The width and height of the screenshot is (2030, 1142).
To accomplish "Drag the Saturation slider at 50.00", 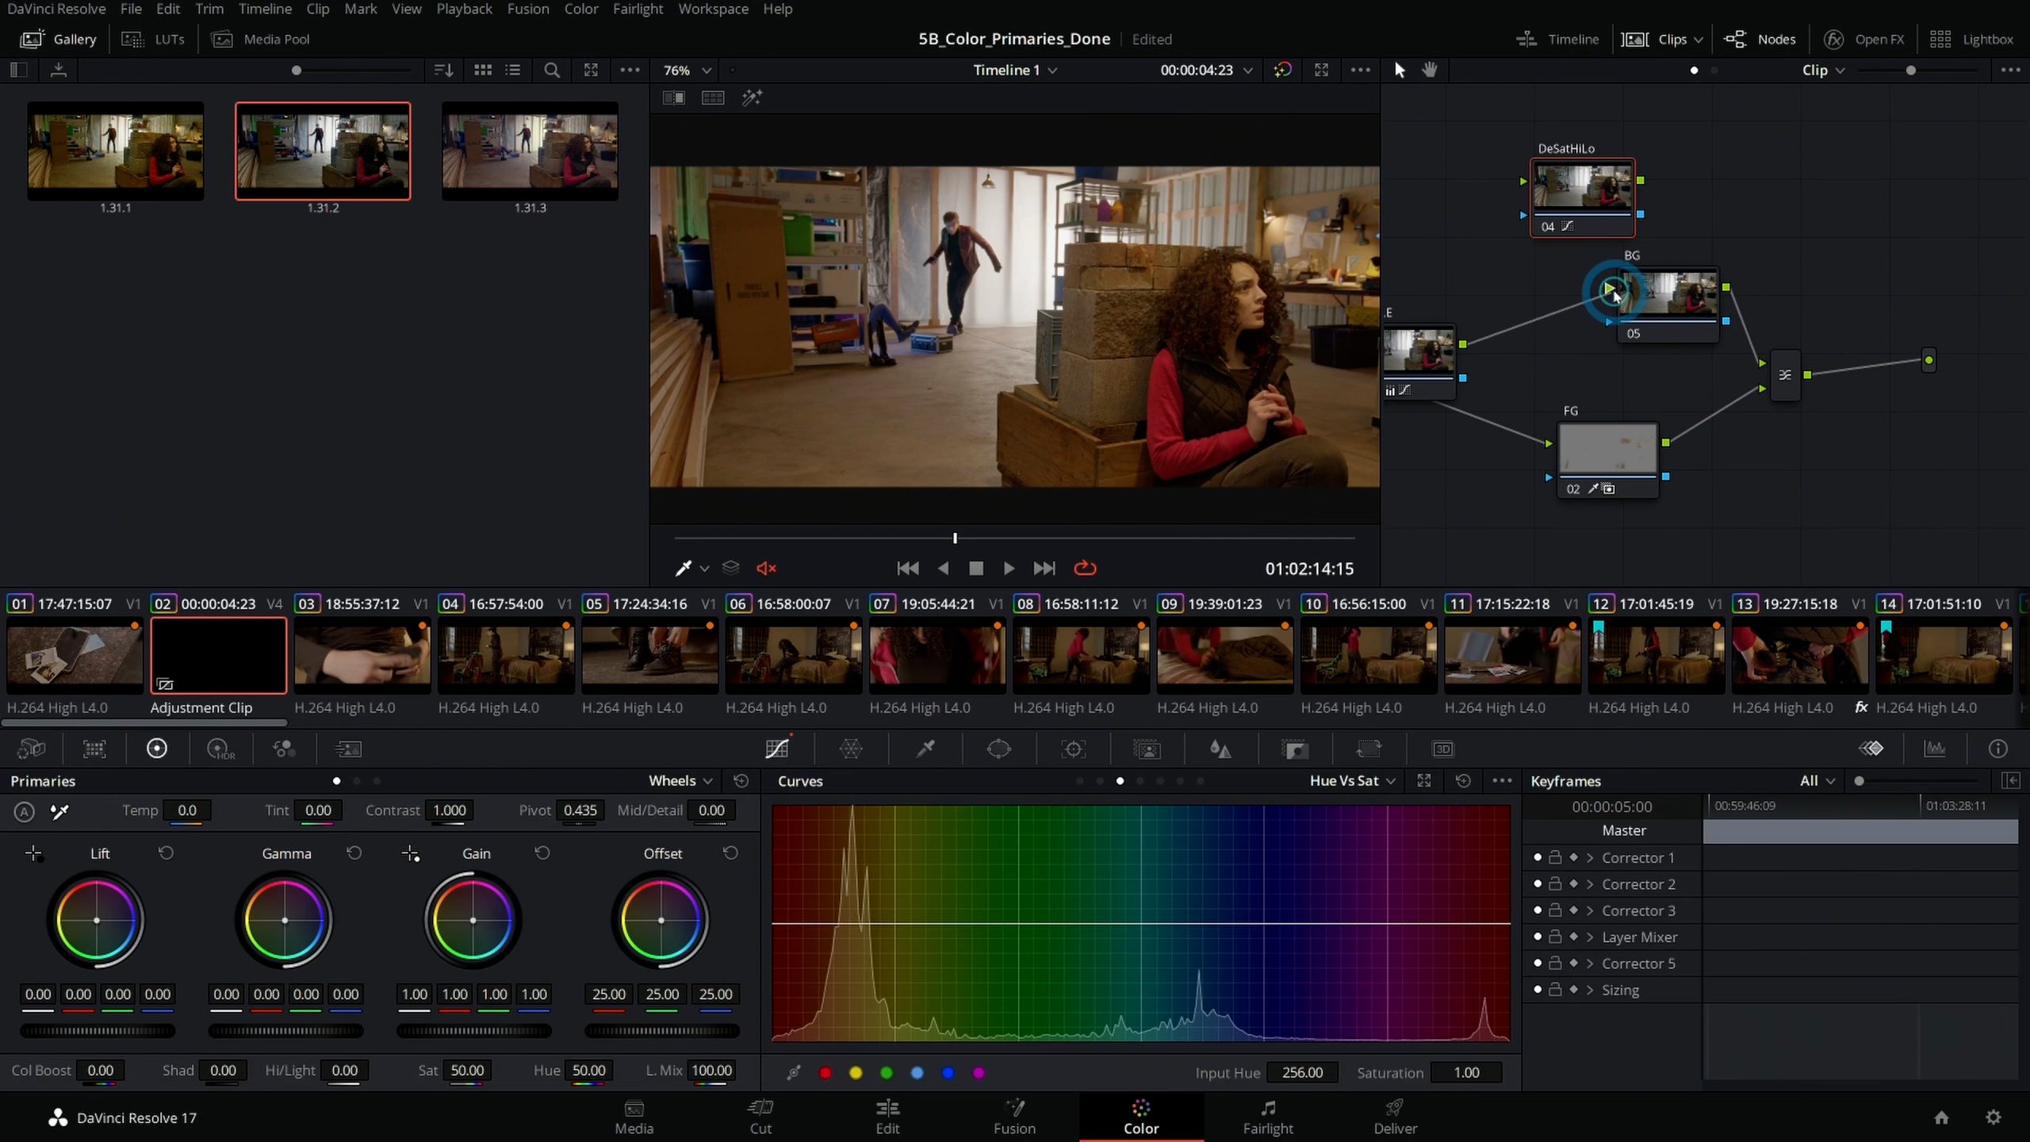I will coord(469,1070).
